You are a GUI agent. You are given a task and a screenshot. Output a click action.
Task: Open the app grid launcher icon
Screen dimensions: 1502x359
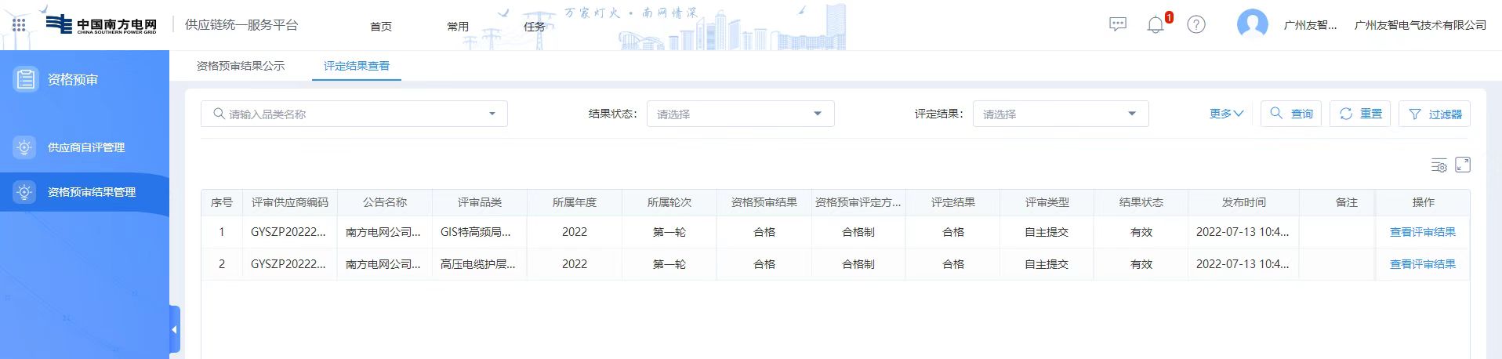pos(19,25)
